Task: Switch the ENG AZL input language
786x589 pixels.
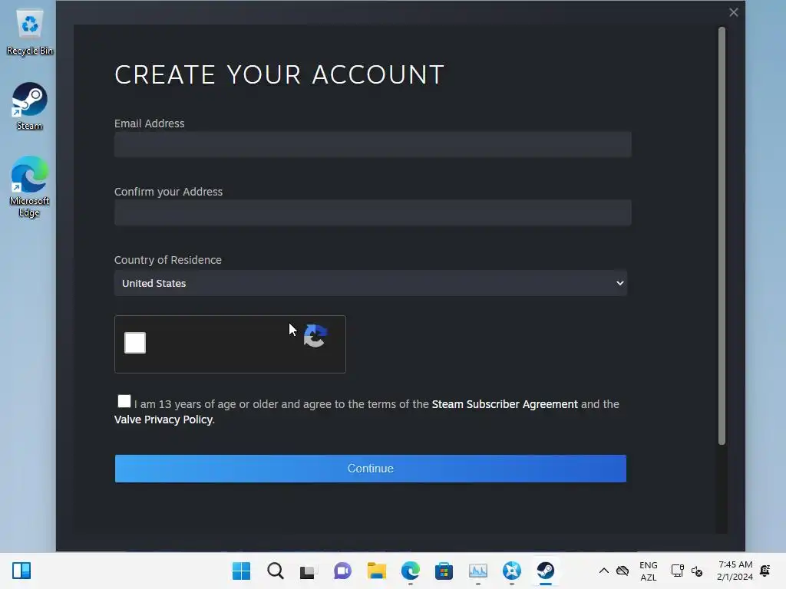Action: click(648, 571)
